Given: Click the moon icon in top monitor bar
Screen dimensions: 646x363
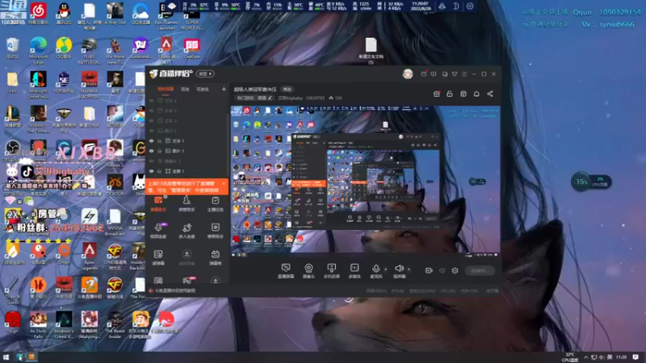Looking at the screenshot, I should tap(456, 6).
